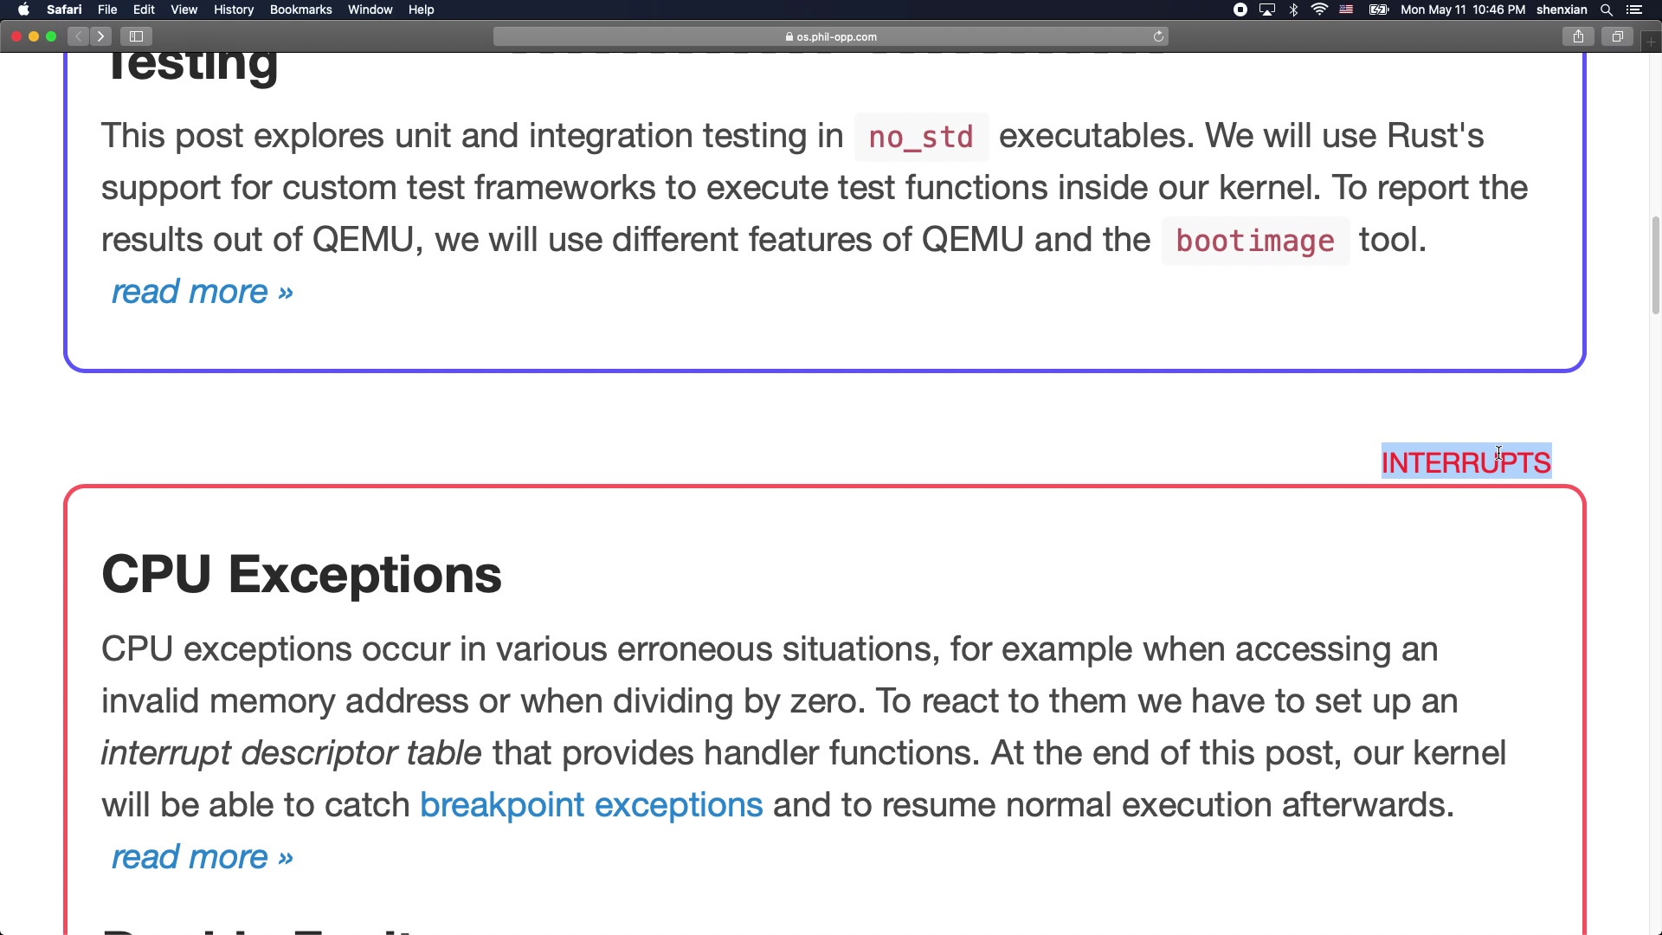
Task: Go back to the previous page
Action: tap(79, 36)
